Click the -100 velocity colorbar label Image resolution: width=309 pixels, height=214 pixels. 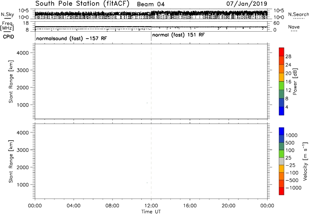click(292, 173)
